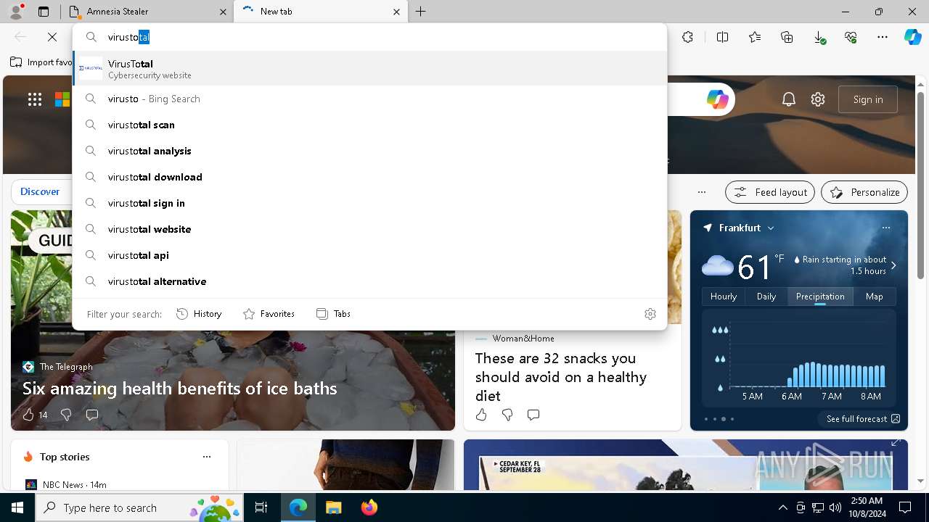929x522 pixels.
Task: Open feed navigation more options
Action: click(701, 192)
